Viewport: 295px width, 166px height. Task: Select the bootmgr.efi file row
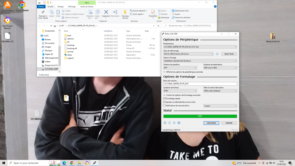[109, 48]
